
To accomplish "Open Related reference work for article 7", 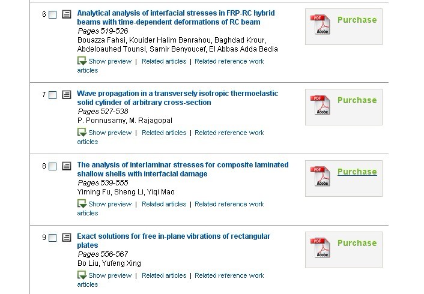I will (229, 133).
